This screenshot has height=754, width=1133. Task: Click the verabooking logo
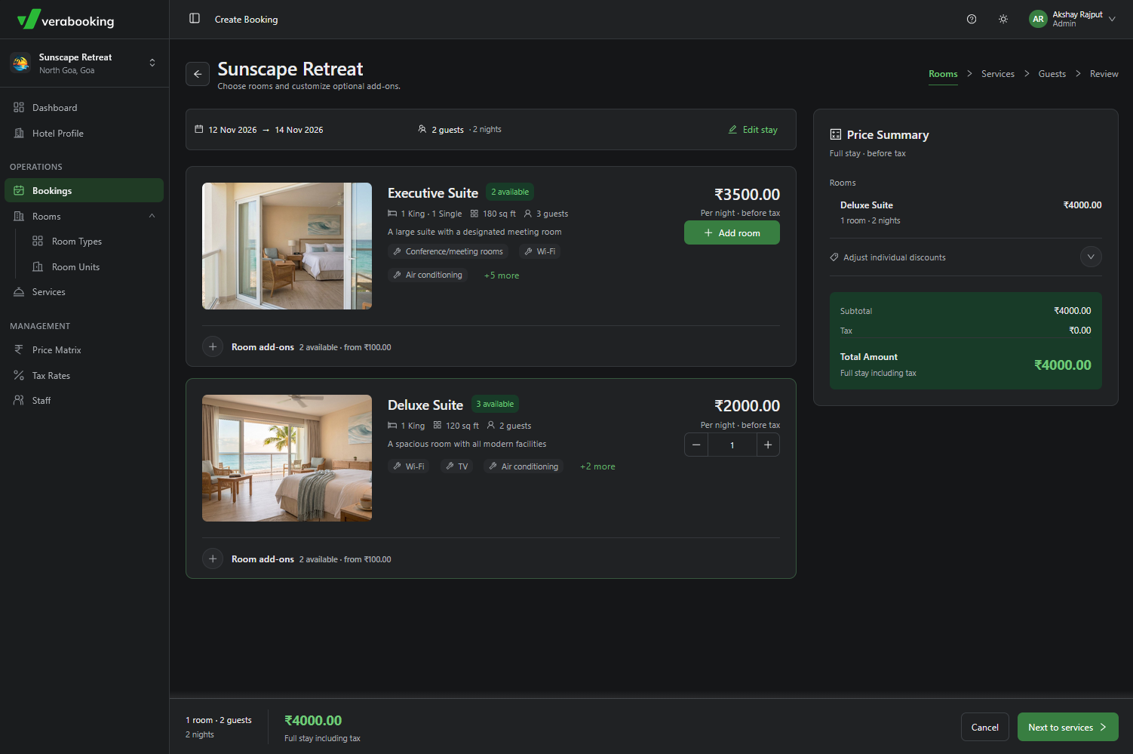(66, 20)
